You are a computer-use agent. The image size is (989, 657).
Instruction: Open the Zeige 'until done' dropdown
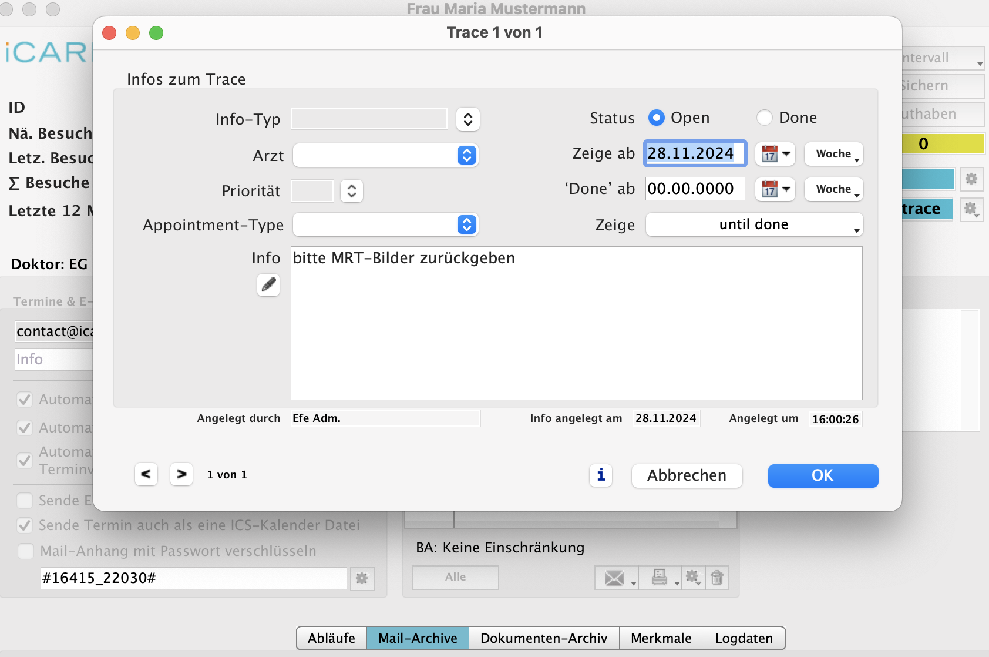point(754,224)
